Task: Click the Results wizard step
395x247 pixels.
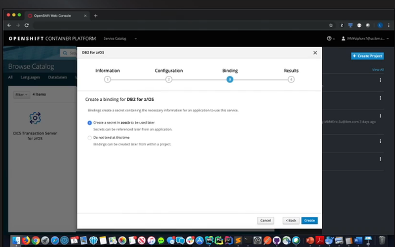Action: coord(291,80)
